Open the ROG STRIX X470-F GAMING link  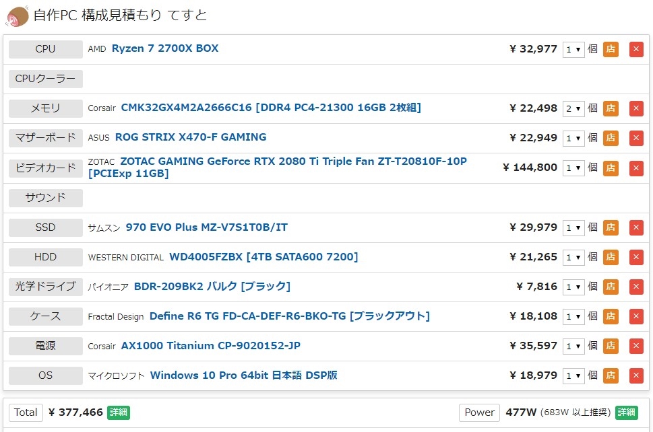[x=191, y=137]
